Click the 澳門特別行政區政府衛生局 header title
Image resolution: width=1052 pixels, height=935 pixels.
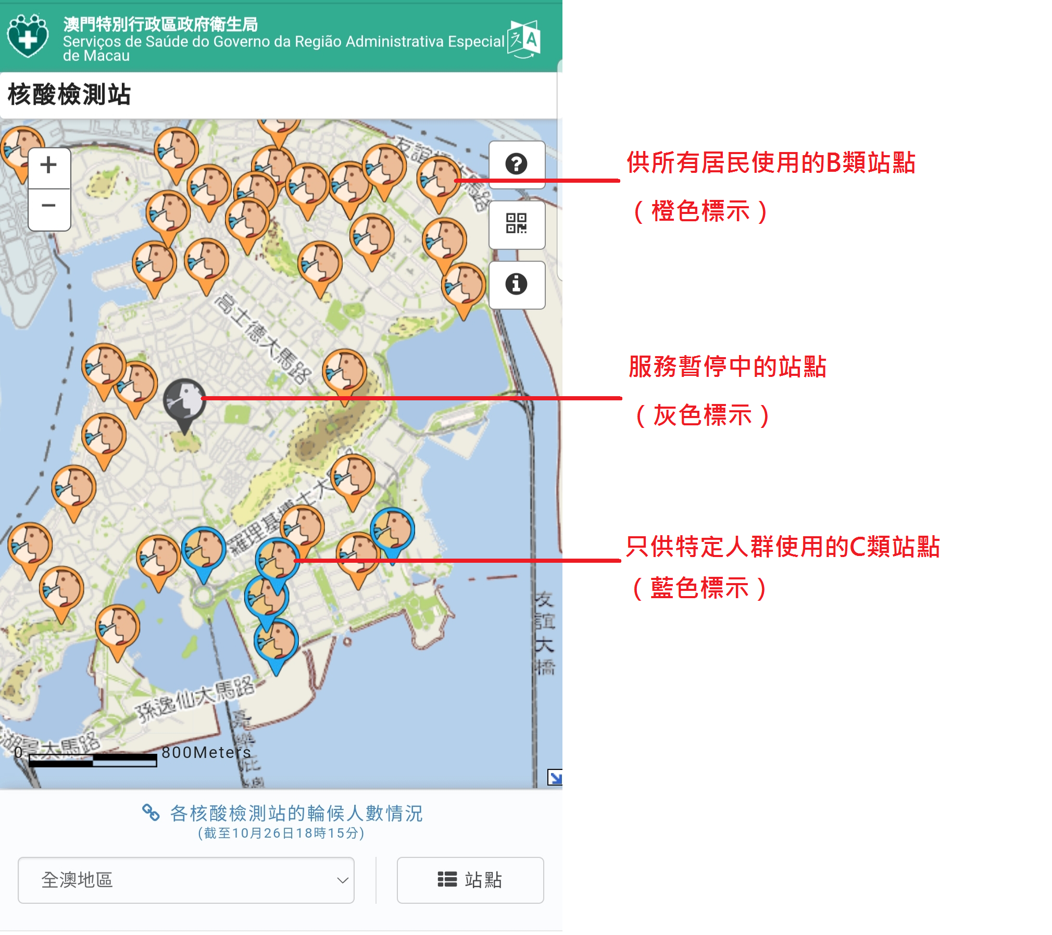pos(160,24)
